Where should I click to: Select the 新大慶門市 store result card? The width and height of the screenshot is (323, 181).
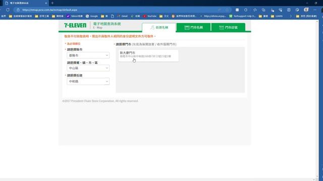[148, 55]
